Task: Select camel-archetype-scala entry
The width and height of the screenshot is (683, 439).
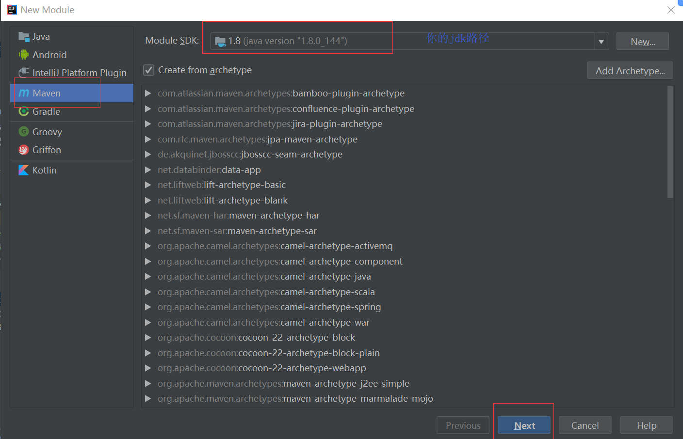Action: point(266,292)
